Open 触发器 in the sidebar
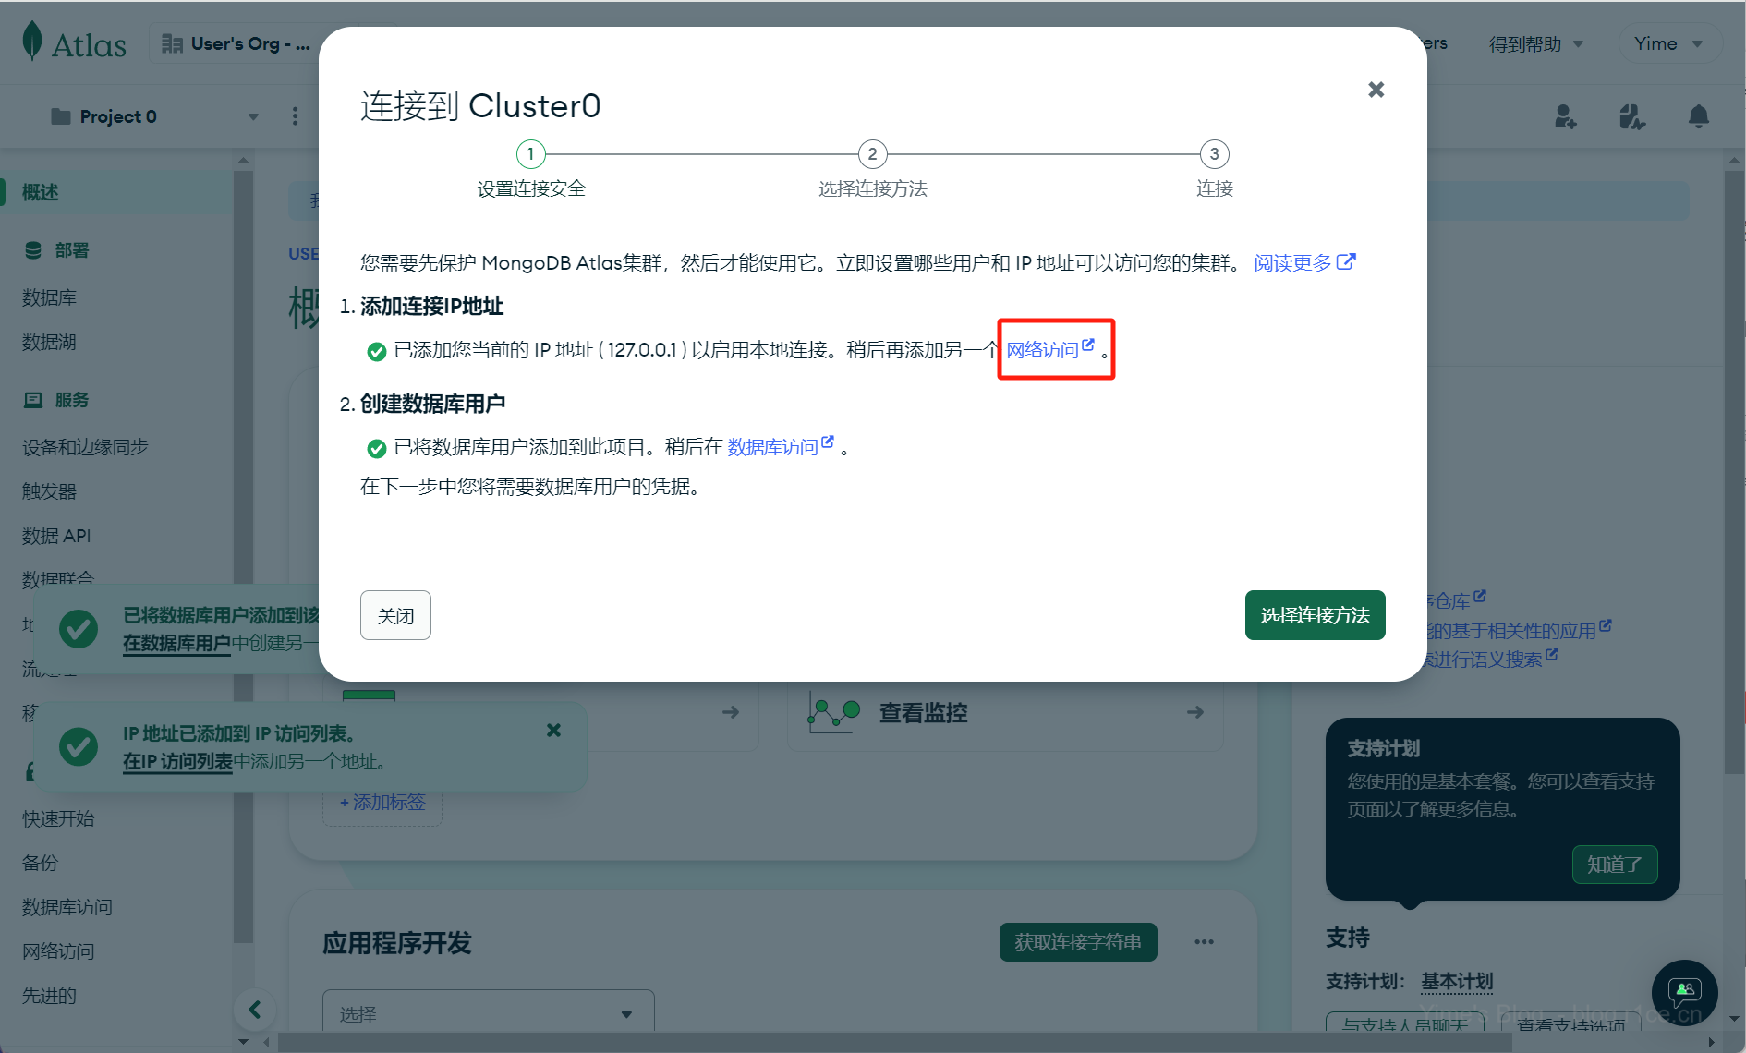Screen dimensions: 1746x1053 click(50, 491)
